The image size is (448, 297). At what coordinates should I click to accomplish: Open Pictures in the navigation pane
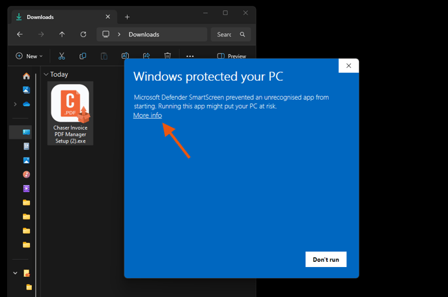tap(26, 160)
